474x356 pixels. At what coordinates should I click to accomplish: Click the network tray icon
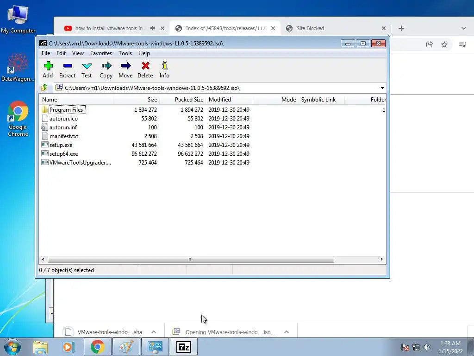416,347
